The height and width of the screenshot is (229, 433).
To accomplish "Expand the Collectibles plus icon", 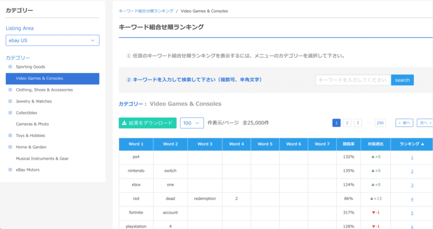I will click(x=10, y=113).
